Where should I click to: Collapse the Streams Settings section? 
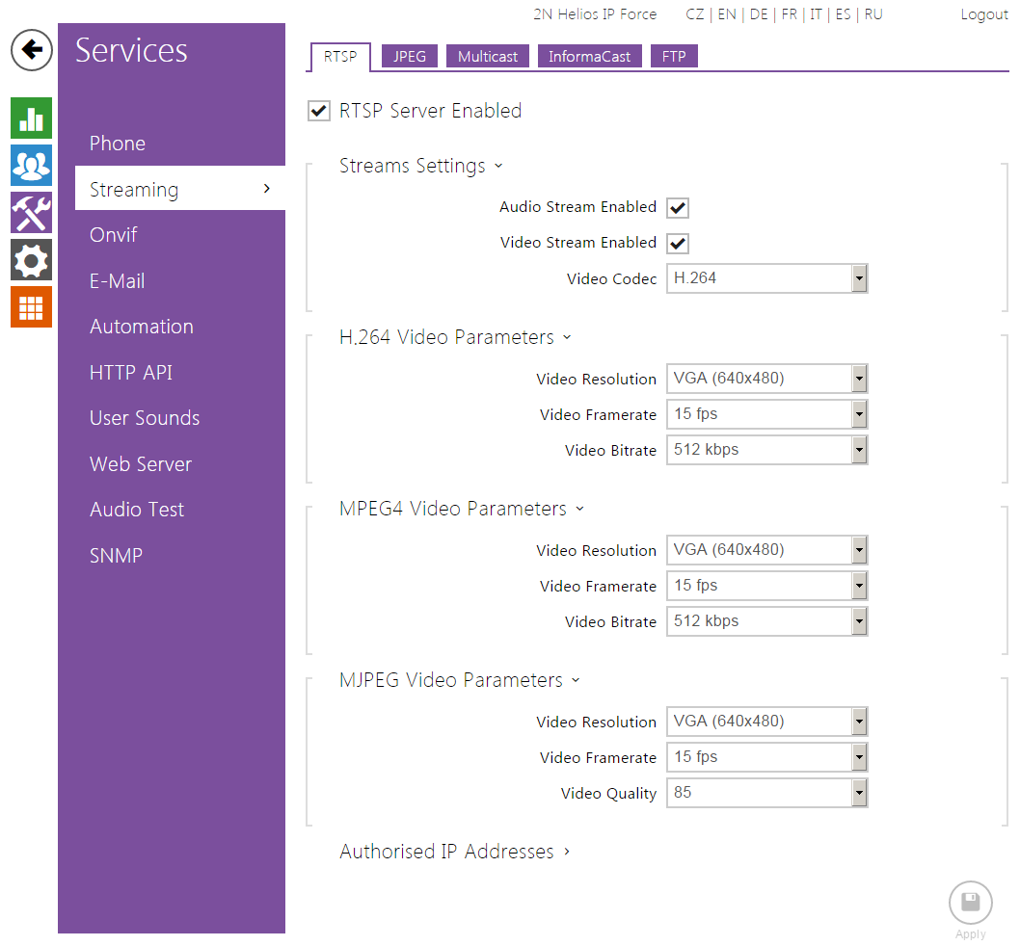tap(420, 167)
